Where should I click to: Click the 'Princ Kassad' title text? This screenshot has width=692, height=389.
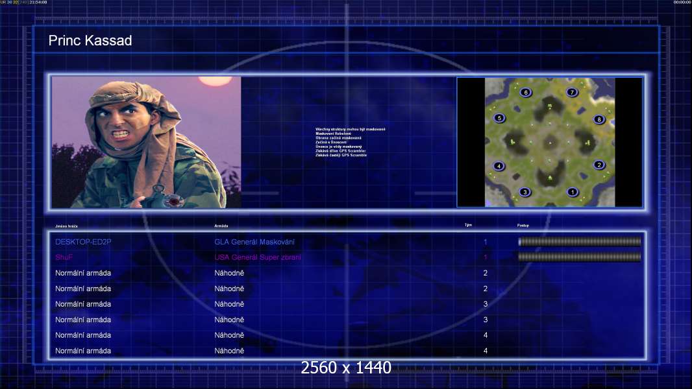pyautogui.click(x=90, y=41)
